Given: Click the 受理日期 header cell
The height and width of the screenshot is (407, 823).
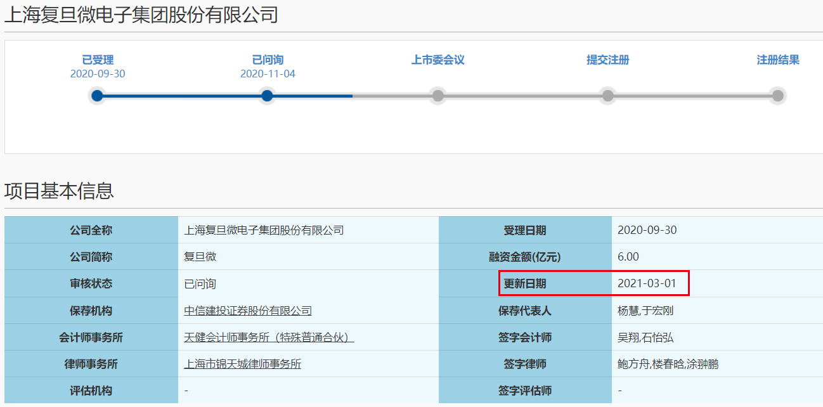Looking at the screenshot, I should point(525,230).
